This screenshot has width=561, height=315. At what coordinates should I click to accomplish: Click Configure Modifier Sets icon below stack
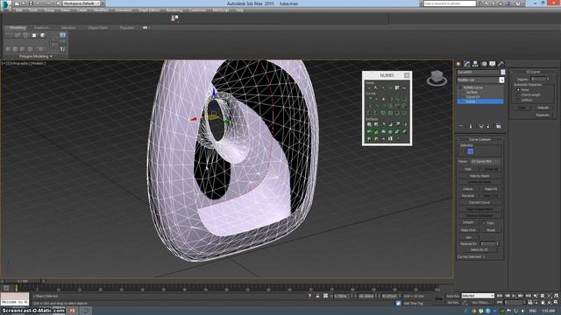(x=499, y=126)
